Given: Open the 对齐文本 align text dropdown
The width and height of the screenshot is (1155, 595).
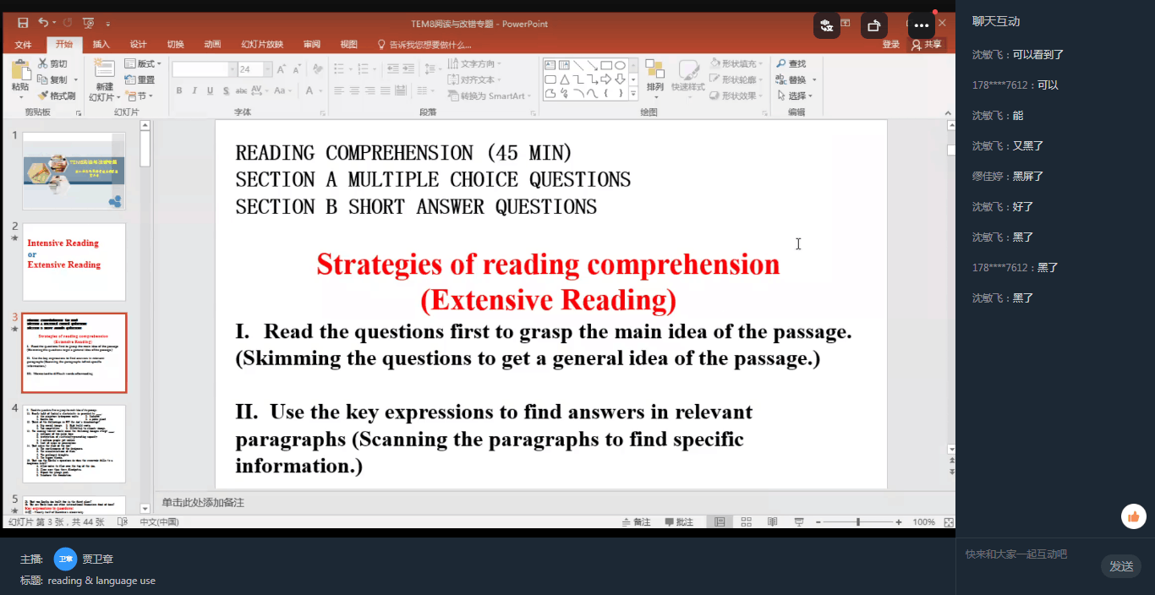Looking at the screenshot, I should pos(474,79).
